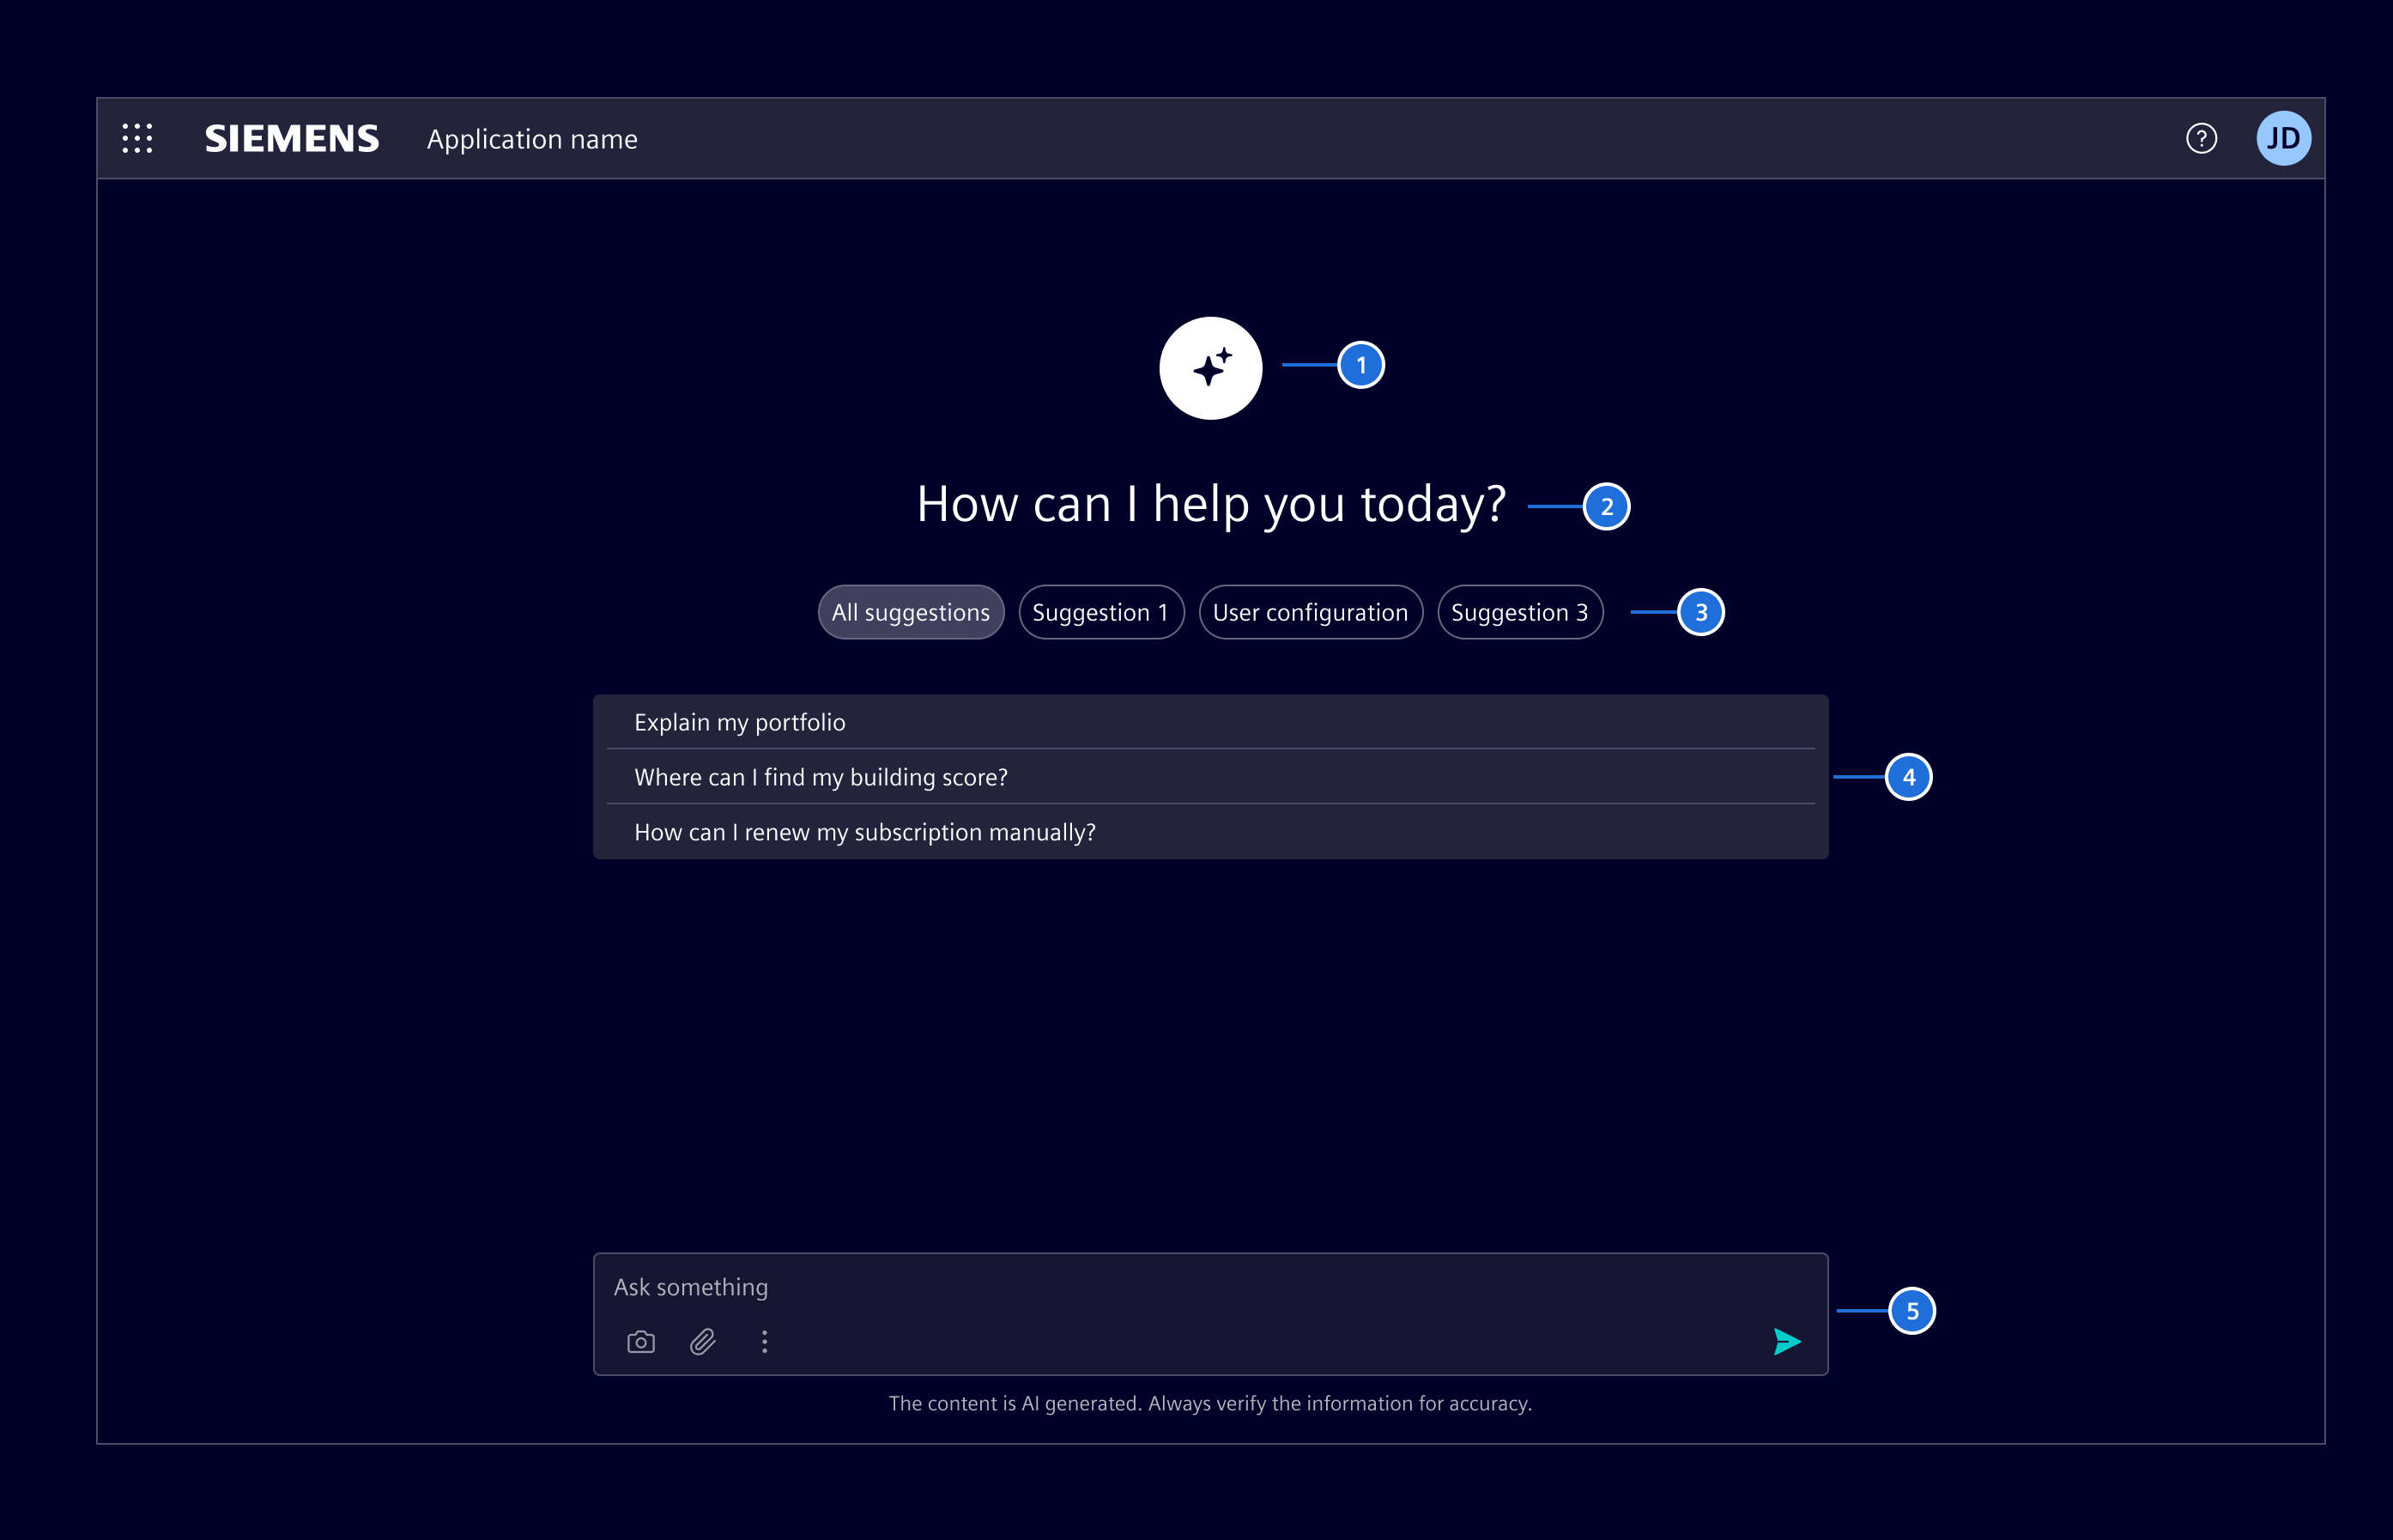Click the camera icon in the chat bar
The height and width of the screenshot is (1540, 2393).
pyautogui.click(x=640, y=1342)
